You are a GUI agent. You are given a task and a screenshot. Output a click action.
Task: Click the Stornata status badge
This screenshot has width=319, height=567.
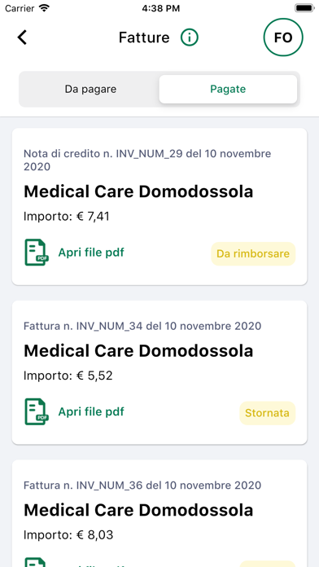coord(268,413)
